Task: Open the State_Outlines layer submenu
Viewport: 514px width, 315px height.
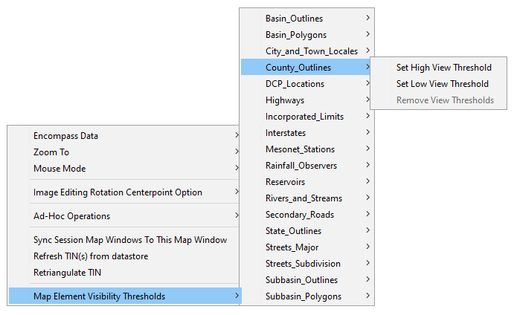Action: pyautogui.click(x=293, y=231)
